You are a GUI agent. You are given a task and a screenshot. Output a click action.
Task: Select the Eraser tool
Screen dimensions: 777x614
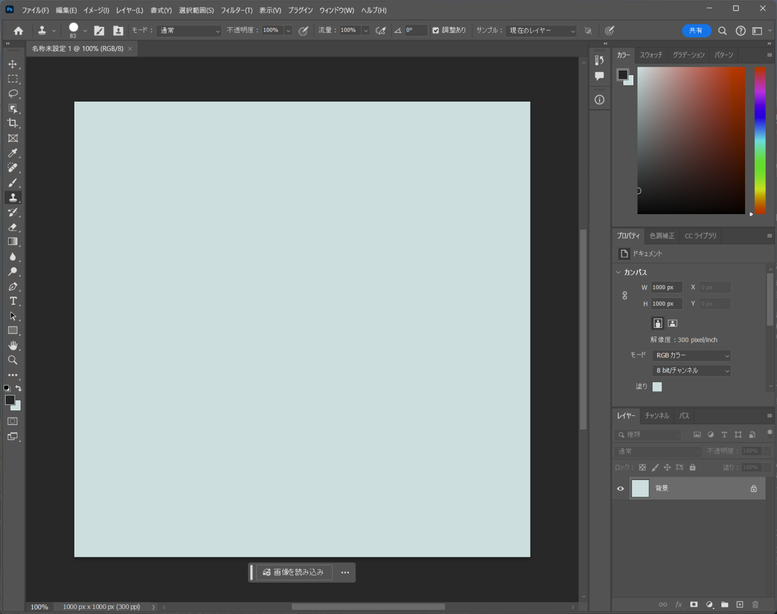pyautogui.click(x=13, y=227)
